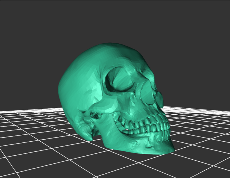This screenshot has width=230, height=178.
Task: Click the grid floor right of skull
Action: click(x=201, y=129)
